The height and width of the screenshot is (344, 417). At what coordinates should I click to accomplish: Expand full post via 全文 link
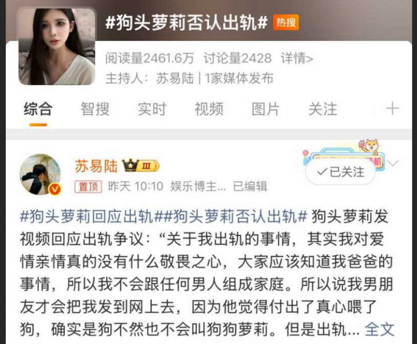(379, 330)
